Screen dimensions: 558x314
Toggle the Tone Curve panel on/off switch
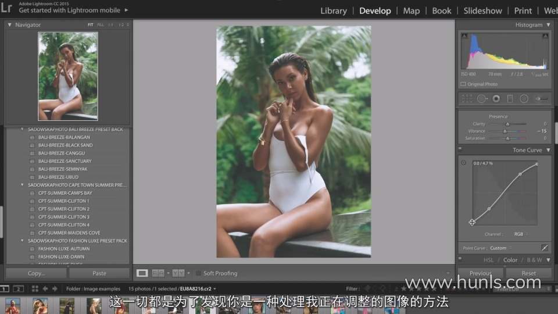460,148
